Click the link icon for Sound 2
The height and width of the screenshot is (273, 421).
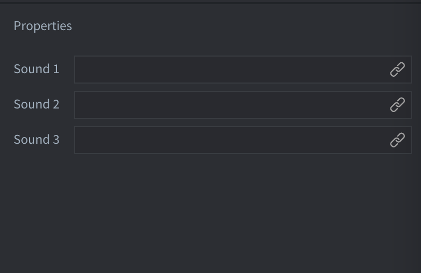tap(397, 105)
